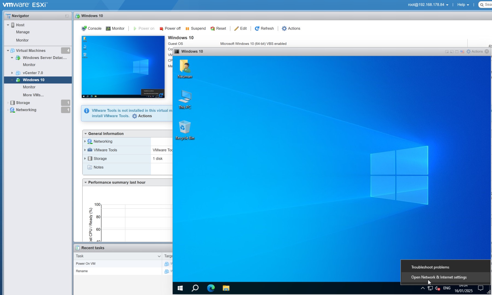
Task: Close the Windows 10 console window
Action: pos(487,51)
